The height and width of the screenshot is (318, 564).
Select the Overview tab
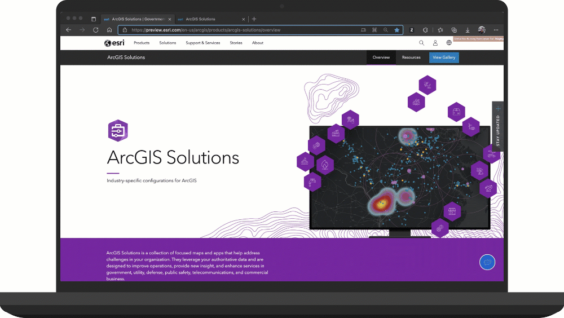(x=381, y=58)
